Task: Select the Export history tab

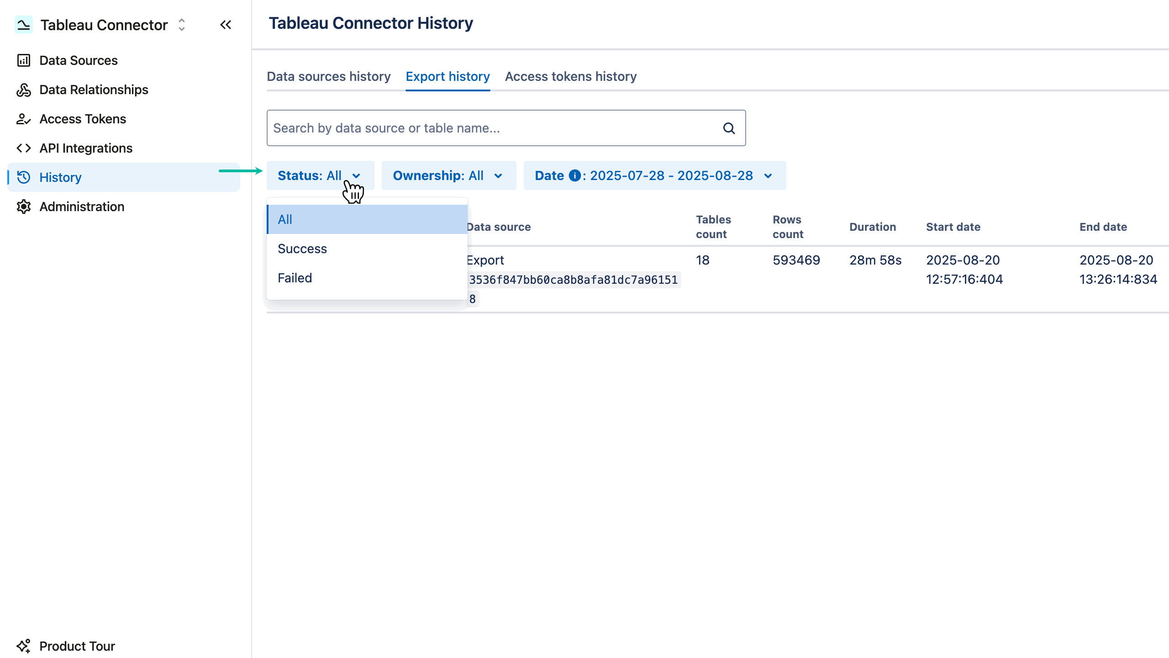Action: click(448, 76)
